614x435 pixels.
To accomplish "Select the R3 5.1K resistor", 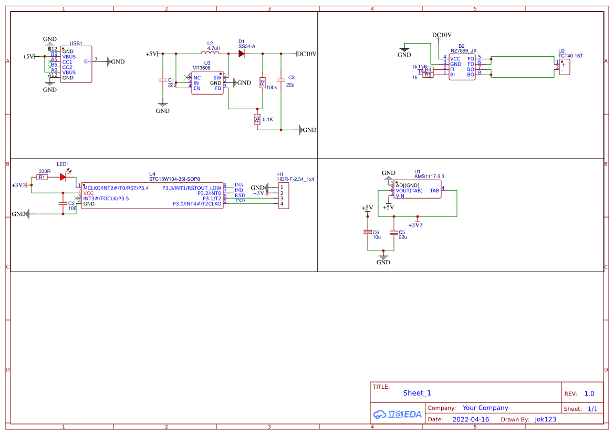I will 257,120.
